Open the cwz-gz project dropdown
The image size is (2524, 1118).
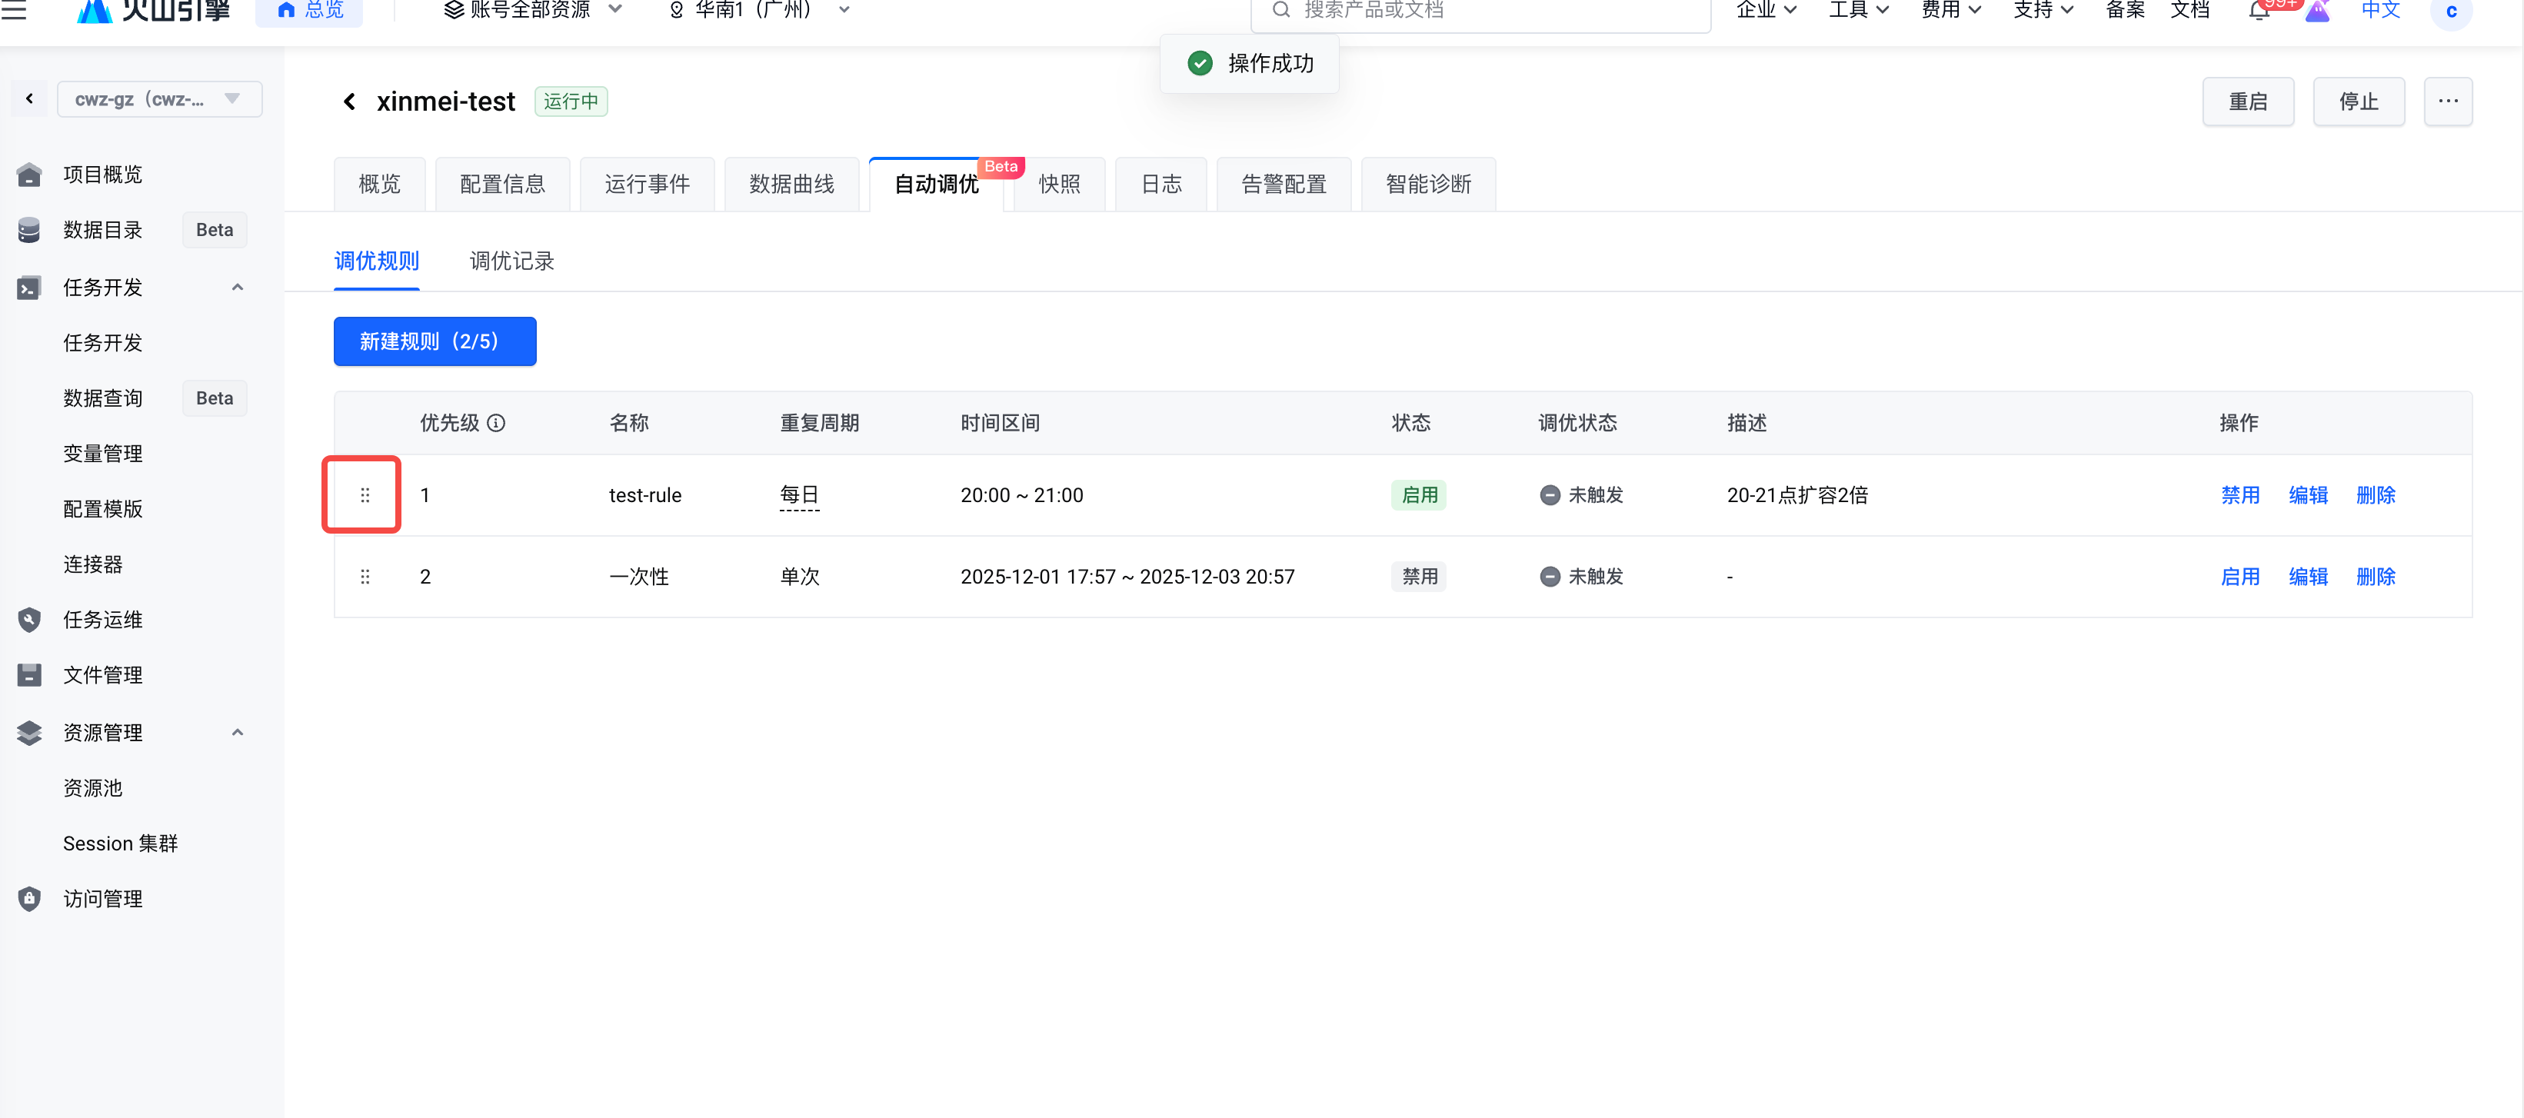point(158,99)
